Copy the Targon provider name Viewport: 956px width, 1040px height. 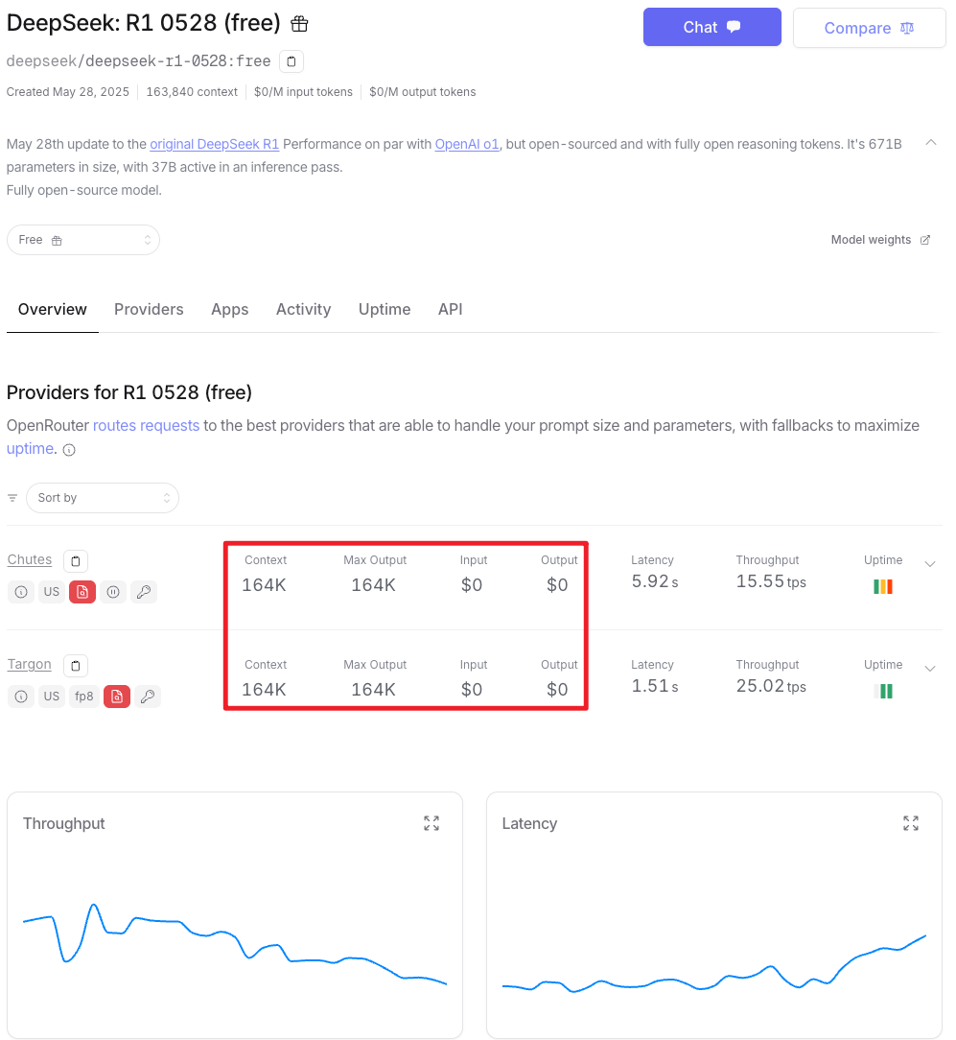(x=76, y=666)
